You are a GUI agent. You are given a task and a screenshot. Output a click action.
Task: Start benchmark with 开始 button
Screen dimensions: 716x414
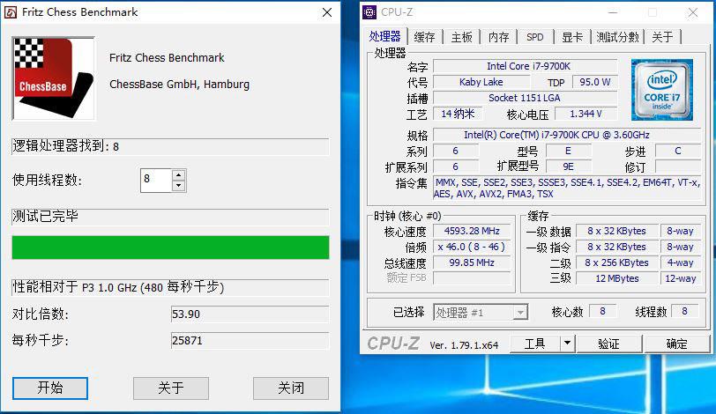coord(50,388)
